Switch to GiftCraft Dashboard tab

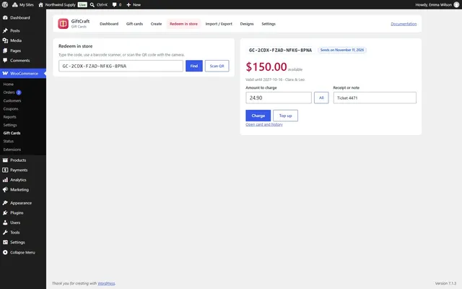(109, 24)
